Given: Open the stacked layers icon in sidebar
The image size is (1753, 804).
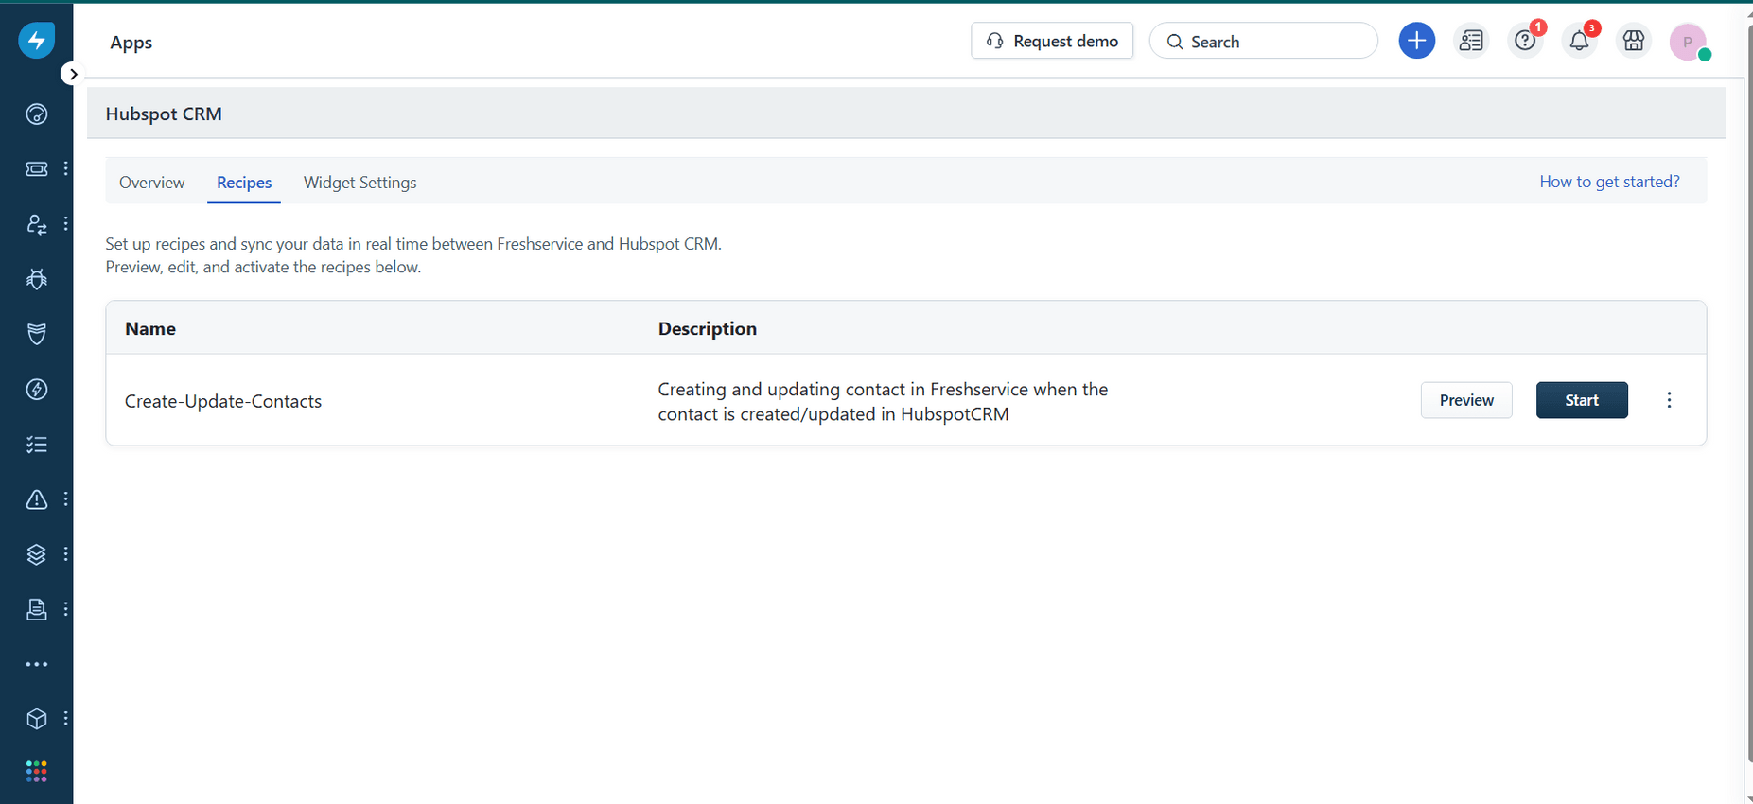Looking at the screenshot, I should pyautogui.click(x=37, y=554).
